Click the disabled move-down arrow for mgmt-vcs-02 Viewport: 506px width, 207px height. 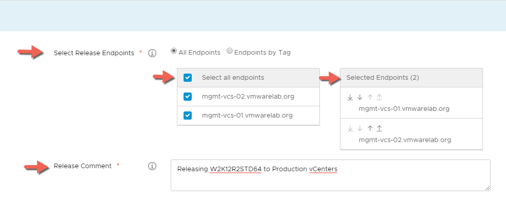pos(360,128)
